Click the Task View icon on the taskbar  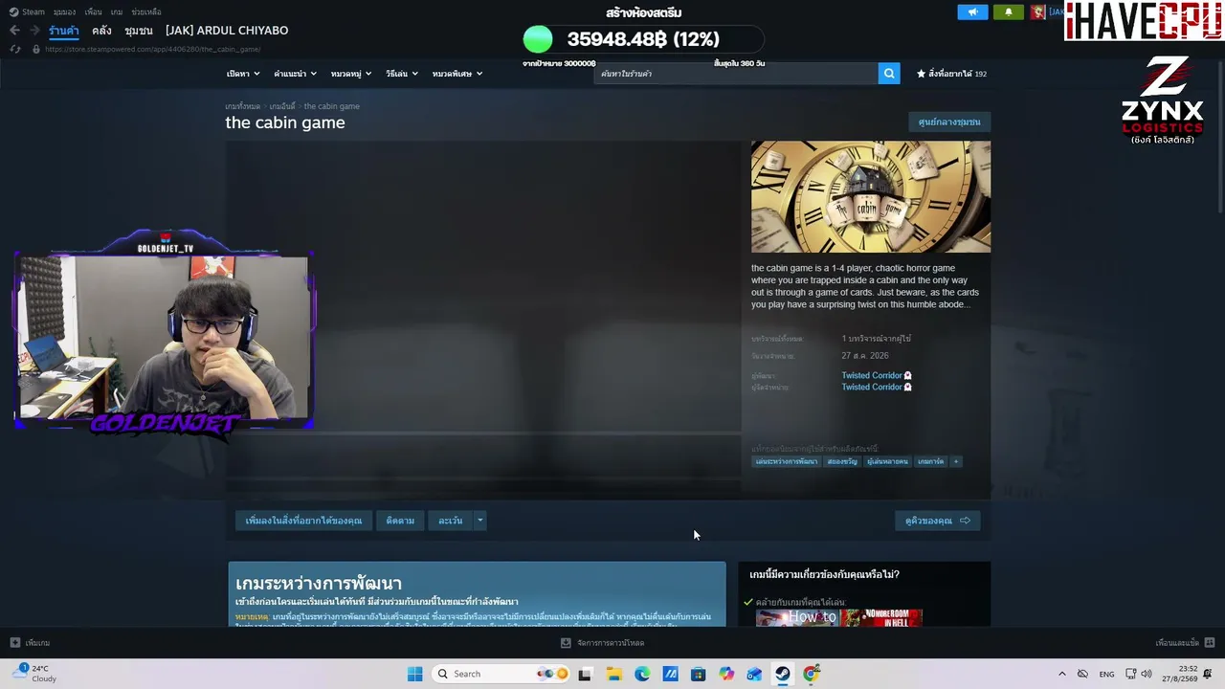click(585, 674)
